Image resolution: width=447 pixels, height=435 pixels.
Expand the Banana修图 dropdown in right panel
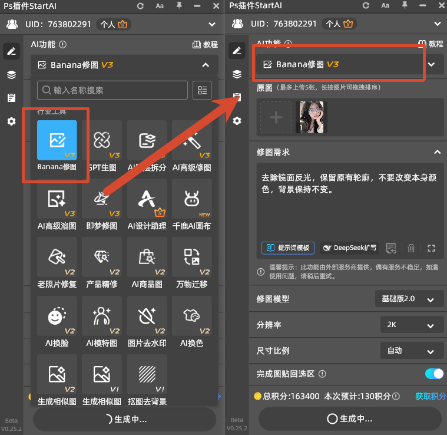pyautogui.click(x=432, y=64)
